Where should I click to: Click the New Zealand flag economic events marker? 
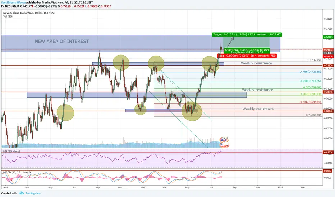click(x=223, y=139)
